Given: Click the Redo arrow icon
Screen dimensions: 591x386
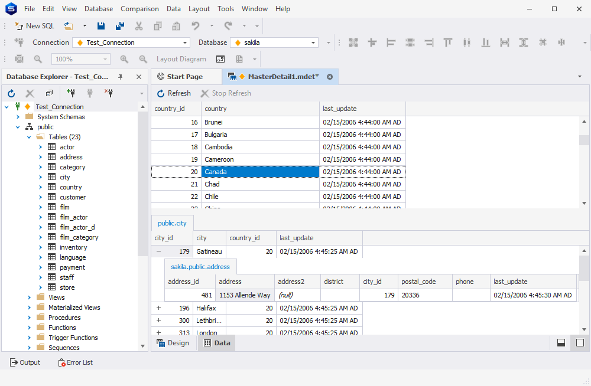Looking at the screenshot, I should click(x=228, y=25).
